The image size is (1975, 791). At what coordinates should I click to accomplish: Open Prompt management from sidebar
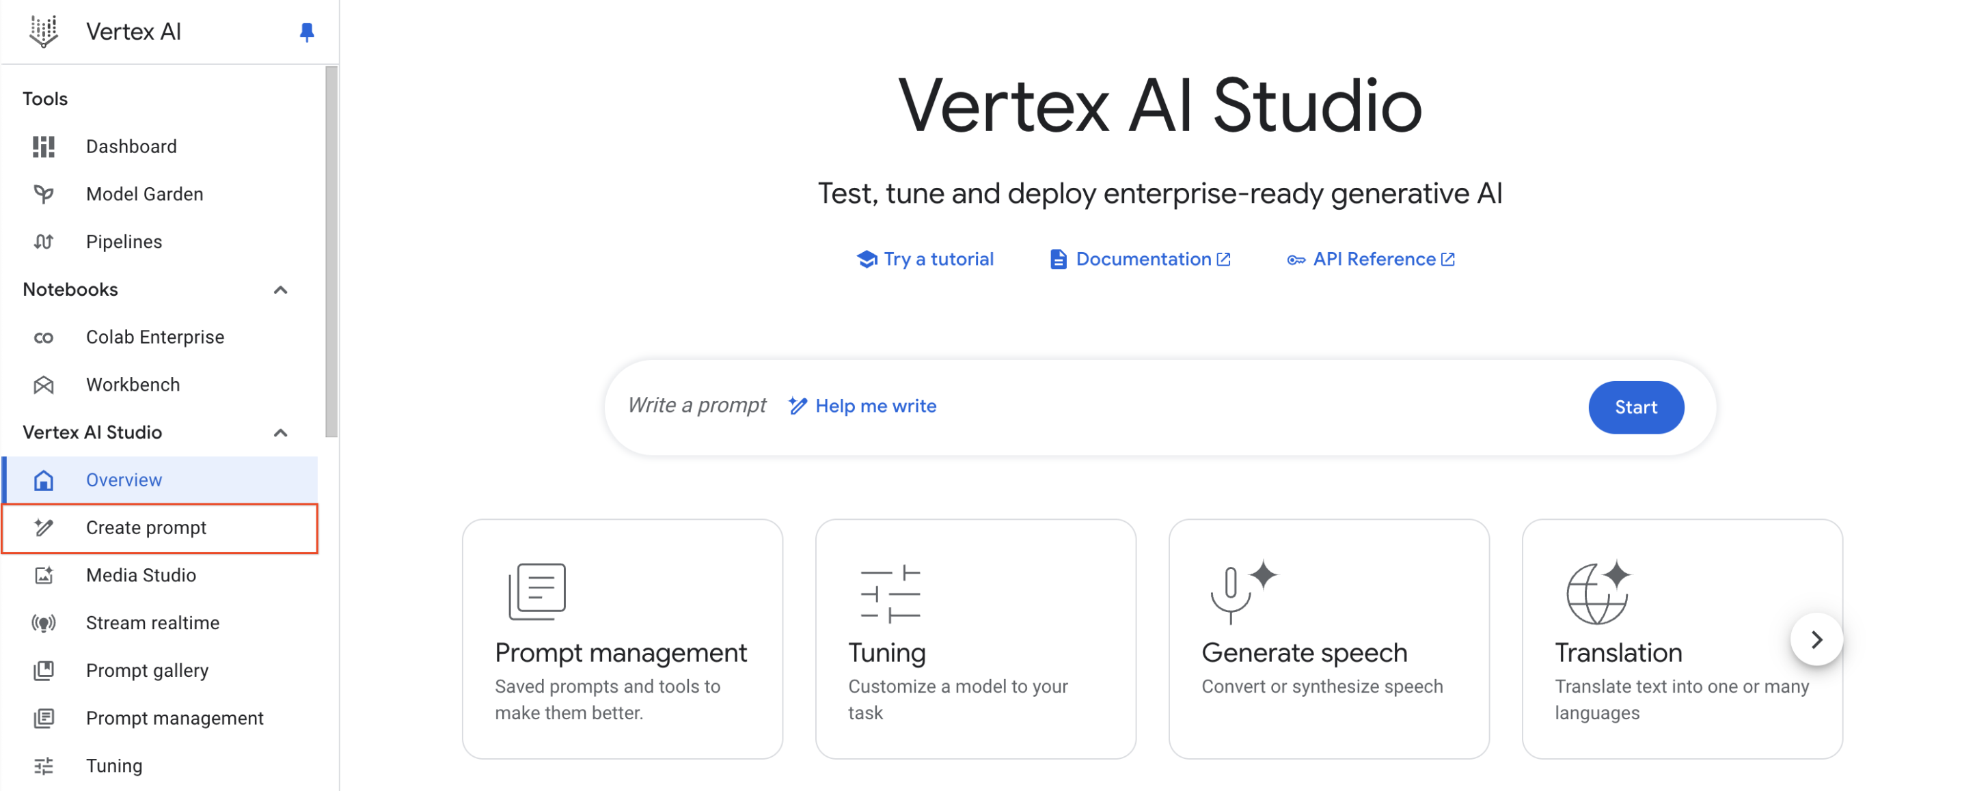pyautogui.click(x=159, y=718)
